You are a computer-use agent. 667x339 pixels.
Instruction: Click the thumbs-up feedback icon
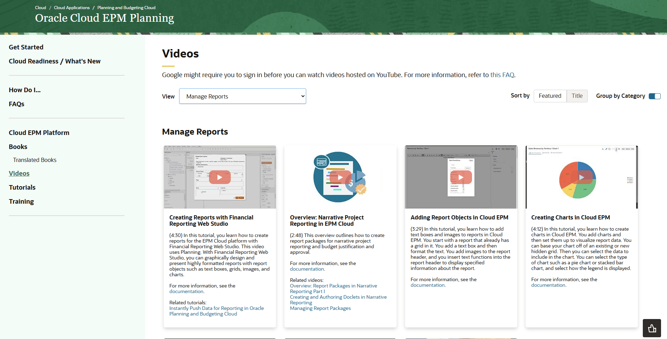pos(652,328)
